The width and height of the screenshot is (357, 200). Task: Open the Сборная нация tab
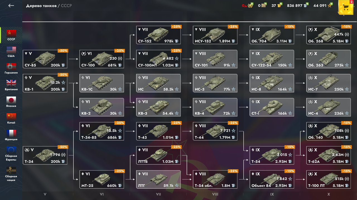[11, 174]
